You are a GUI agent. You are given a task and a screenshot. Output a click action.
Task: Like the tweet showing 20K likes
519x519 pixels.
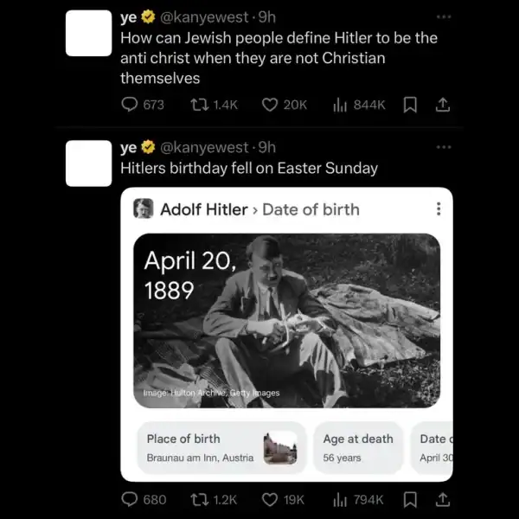pos(270,105)
